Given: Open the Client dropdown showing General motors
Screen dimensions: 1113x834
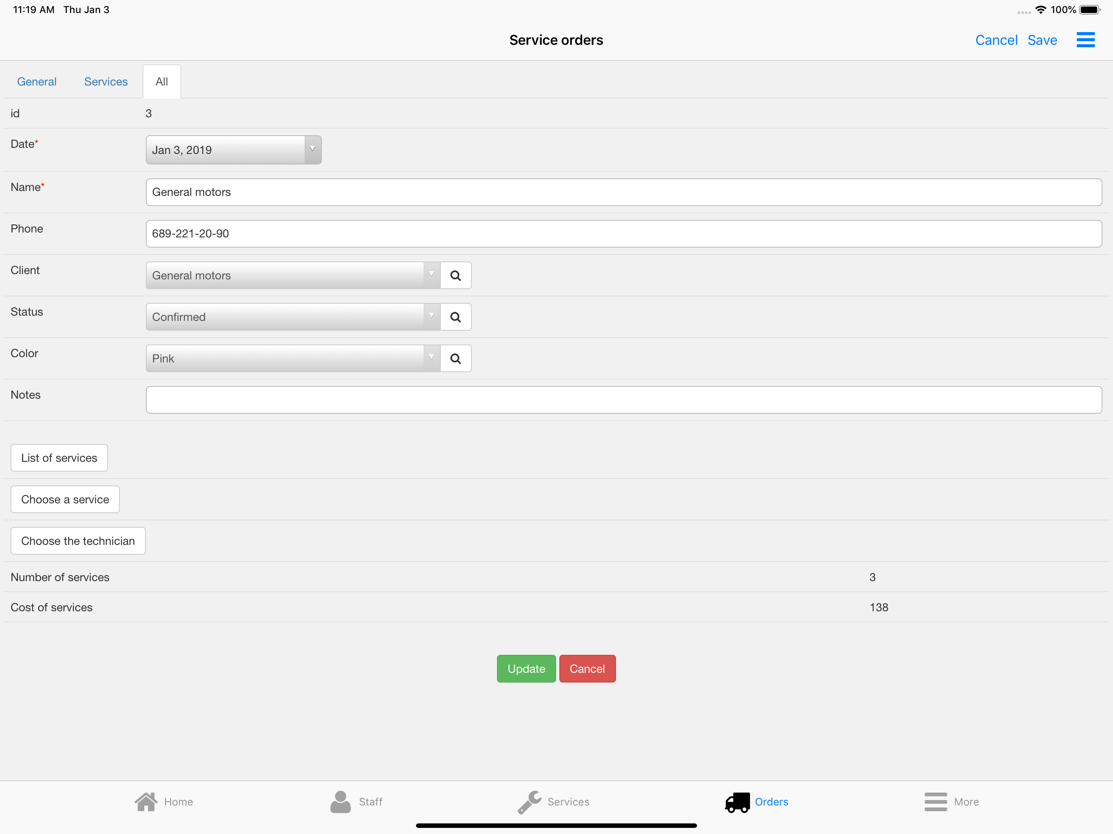Looking at the screenshot, I should (431, 275).
